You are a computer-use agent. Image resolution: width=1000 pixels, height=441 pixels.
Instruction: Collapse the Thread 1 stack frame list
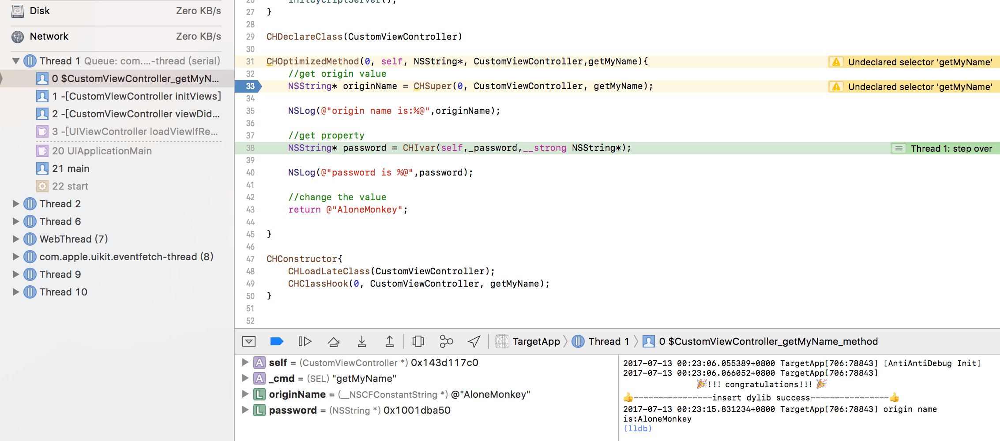16,60
